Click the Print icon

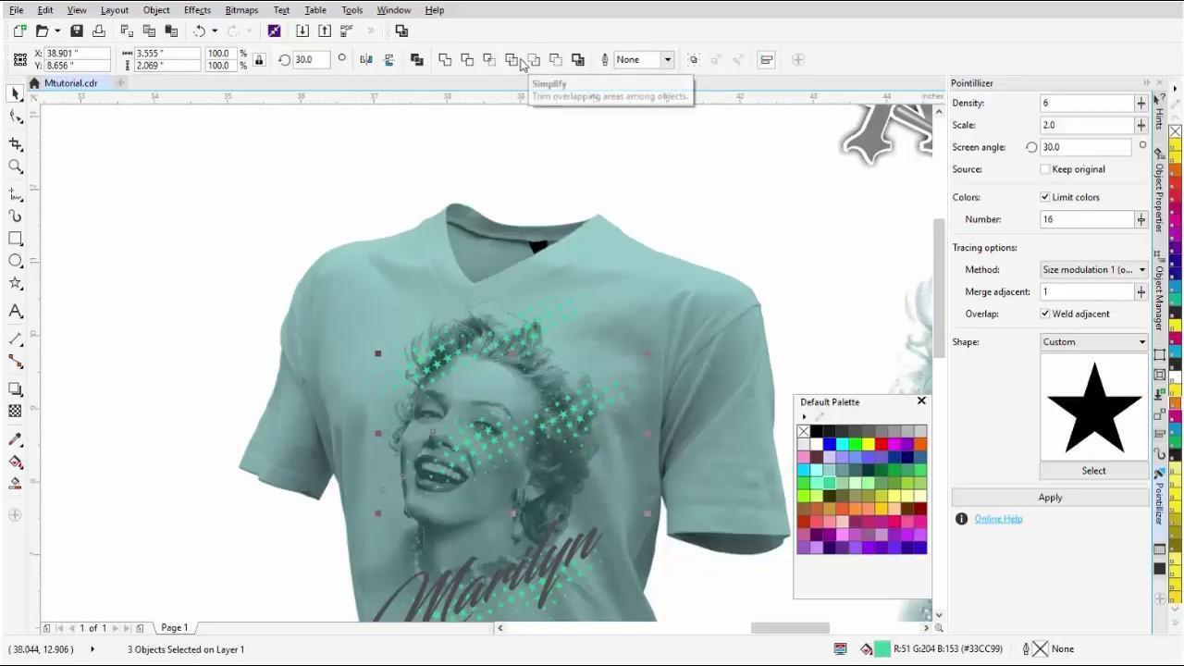pyautogui.click(x=99, y=31)
